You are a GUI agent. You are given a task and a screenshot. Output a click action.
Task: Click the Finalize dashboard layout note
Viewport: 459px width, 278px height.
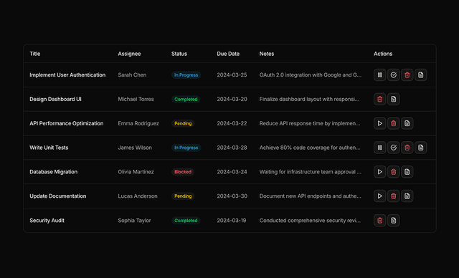pos(309,99)
